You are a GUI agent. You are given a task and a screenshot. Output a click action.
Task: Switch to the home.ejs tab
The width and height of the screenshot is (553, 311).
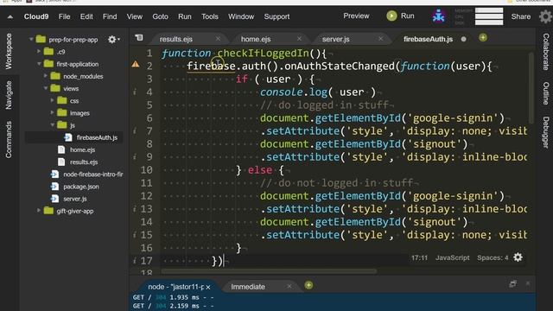[x=256, y=39]
